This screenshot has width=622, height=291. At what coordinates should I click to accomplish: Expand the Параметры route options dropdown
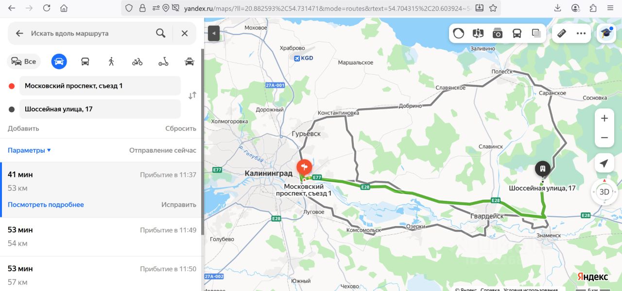point(29,150)
